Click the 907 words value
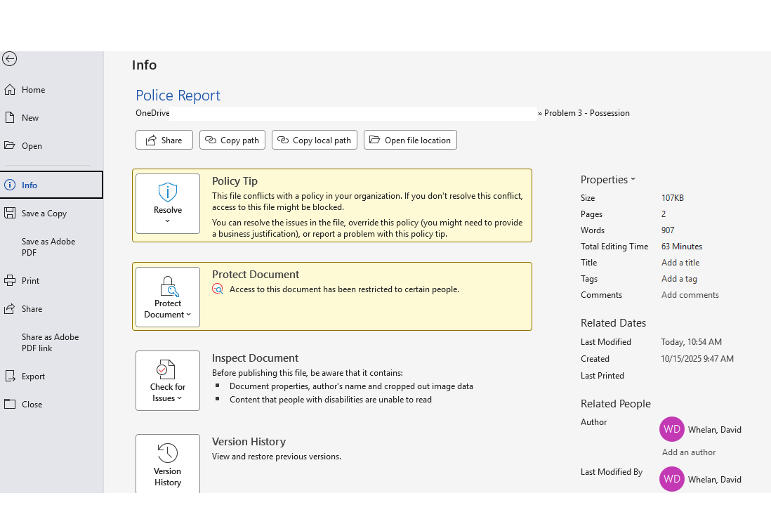Image resolution: width=771 pixels, height=531 pixels. pyautogui.click(x=668, y=230)
